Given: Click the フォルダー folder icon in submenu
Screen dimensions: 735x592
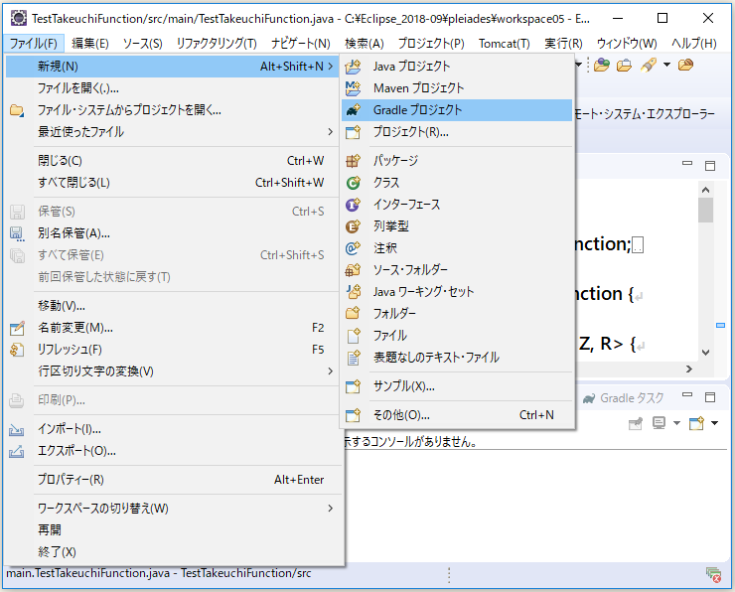Looking at the screenshot, I should pyautogui.click(x=353, y=313).
